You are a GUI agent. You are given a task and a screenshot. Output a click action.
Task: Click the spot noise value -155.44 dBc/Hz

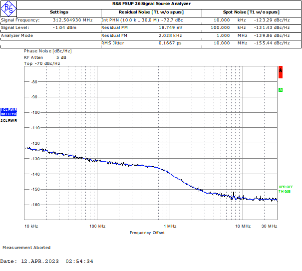click(x=272, y=43)
